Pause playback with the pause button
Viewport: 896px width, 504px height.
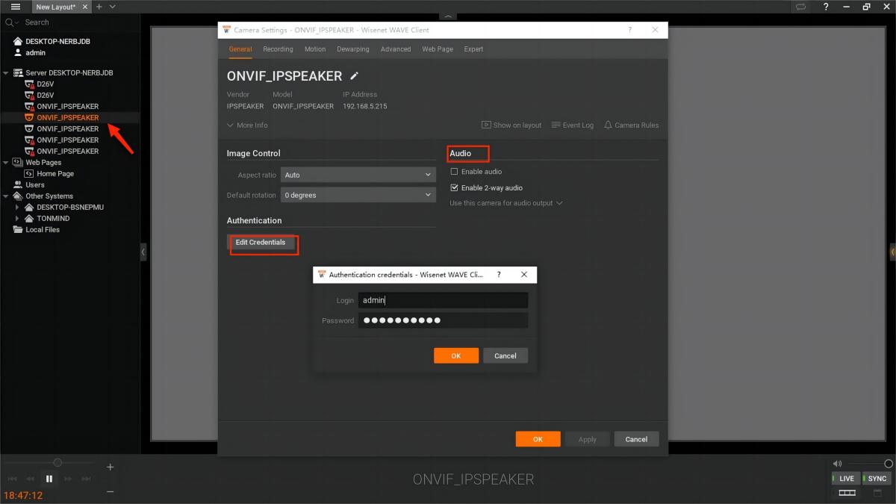coord(49,479)
